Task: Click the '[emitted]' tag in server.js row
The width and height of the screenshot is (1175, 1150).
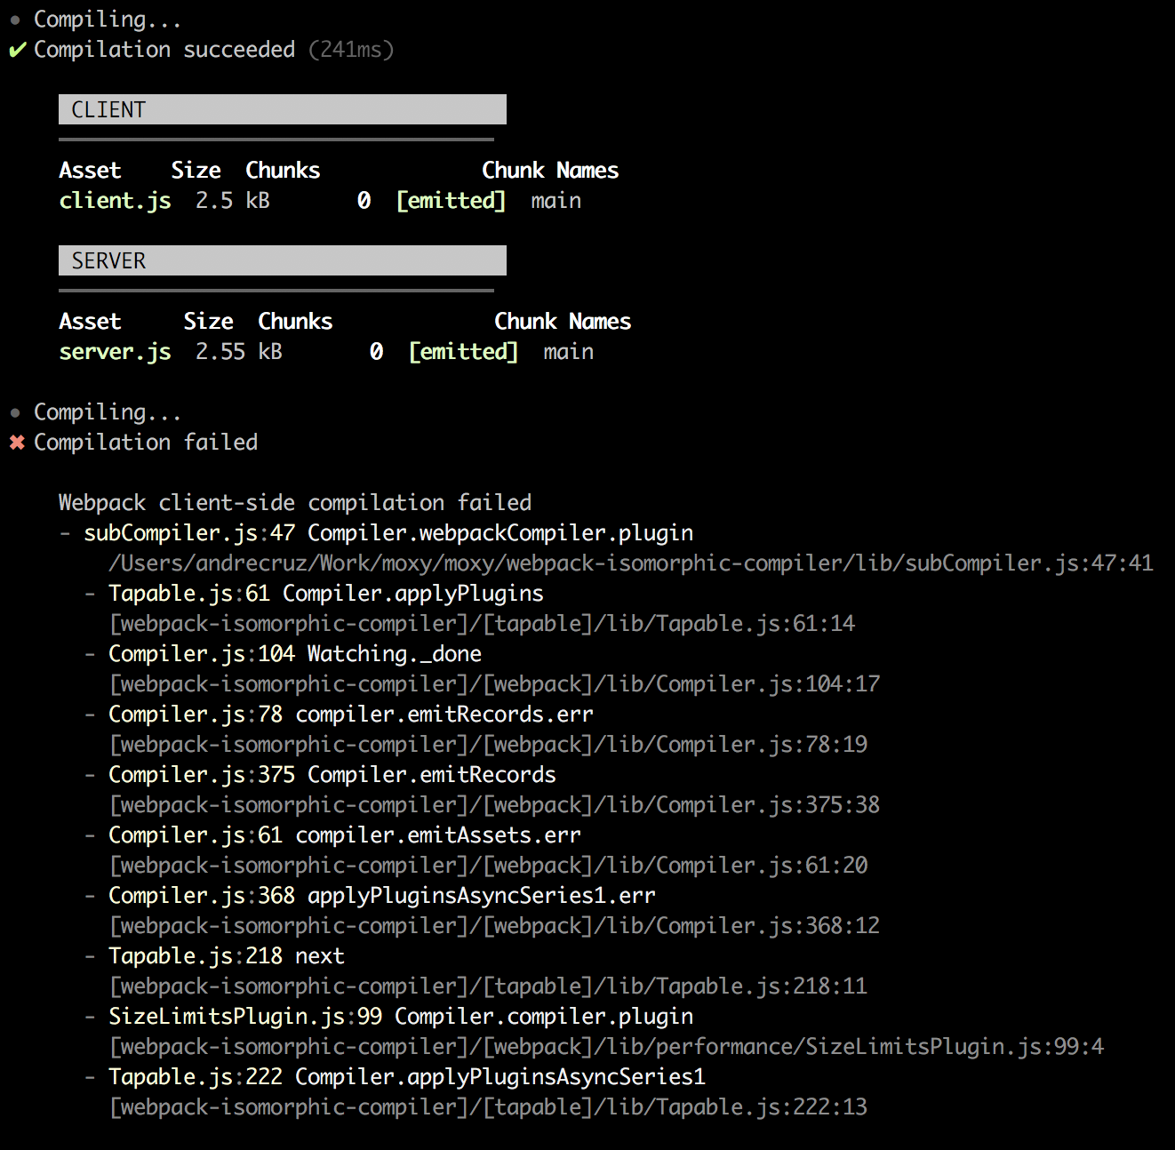Action: [x=463, y=352]
